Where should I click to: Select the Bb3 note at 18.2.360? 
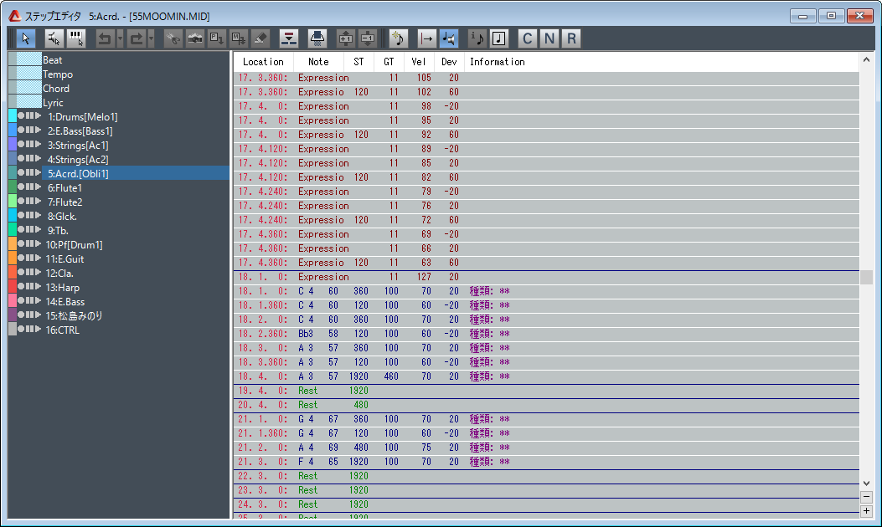(546, 334)
